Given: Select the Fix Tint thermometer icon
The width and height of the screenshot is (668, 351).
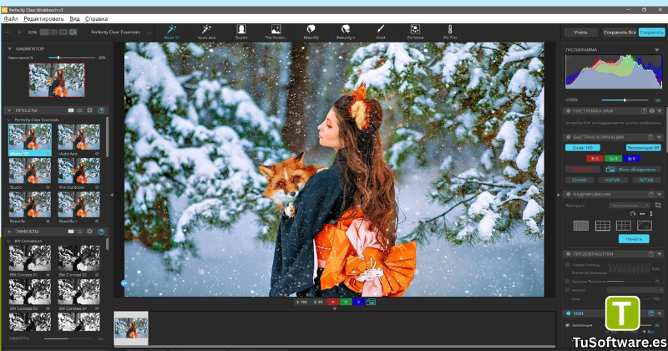Looking at the screenshot, I should (x=450, y=32).
